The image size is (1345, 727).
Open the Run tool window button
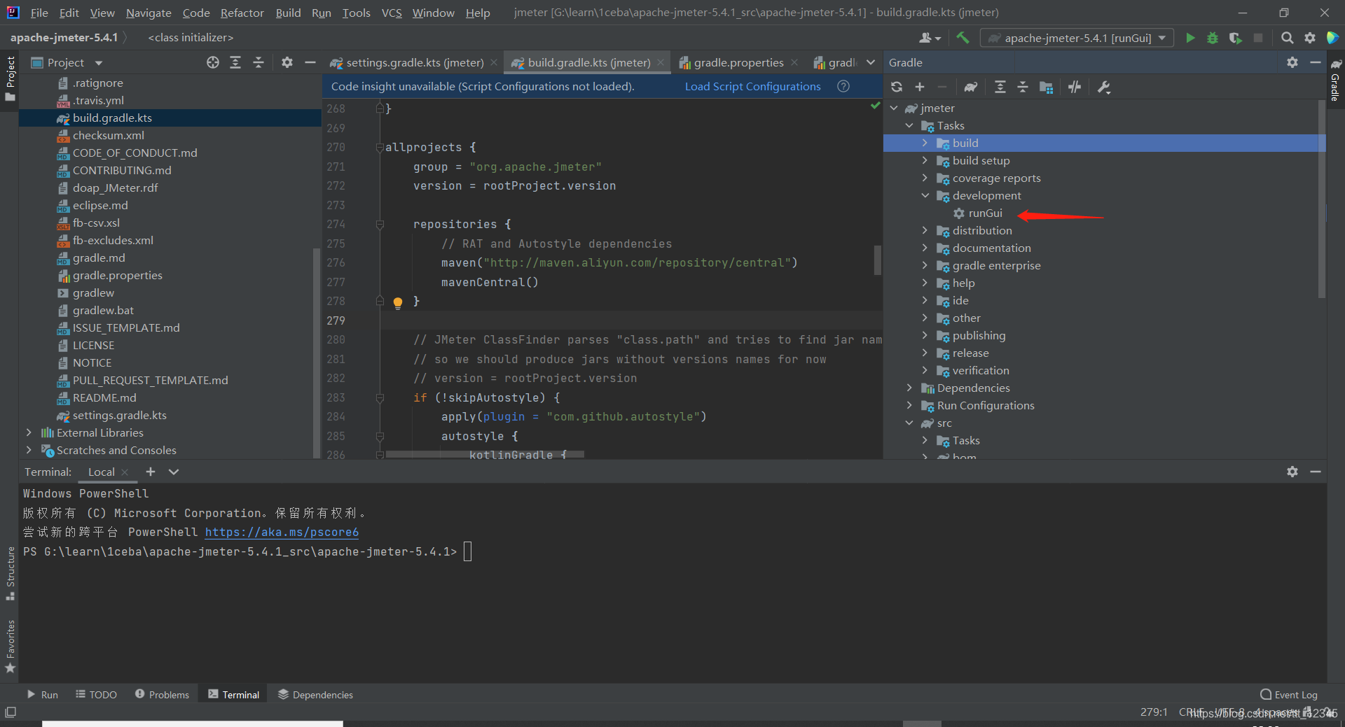42,694
